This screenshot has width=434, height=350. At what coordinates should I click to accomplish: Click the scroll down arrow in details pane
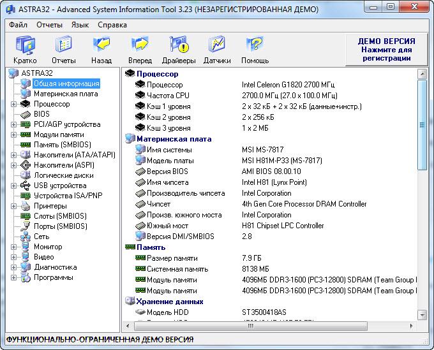point(422,314)
